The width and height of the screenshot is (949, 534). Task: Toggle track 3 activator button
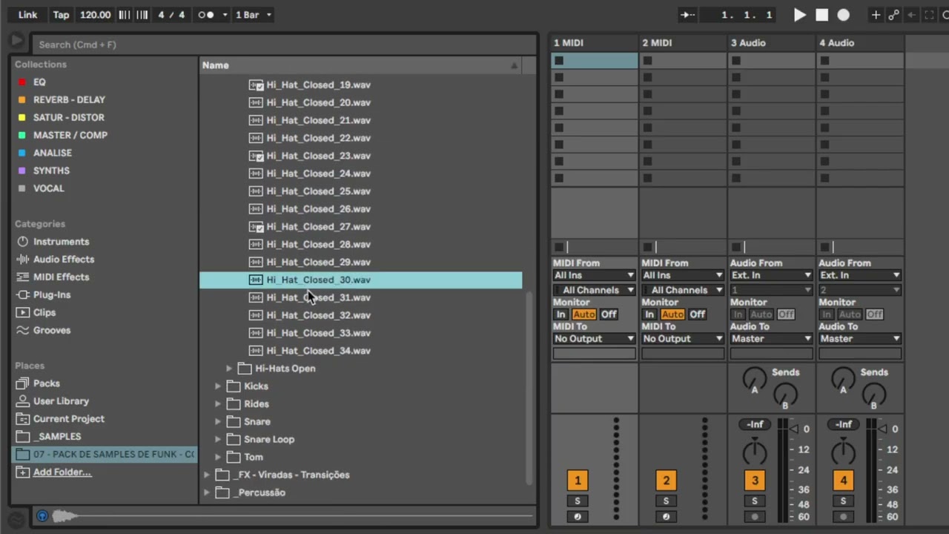coord(755,481)
